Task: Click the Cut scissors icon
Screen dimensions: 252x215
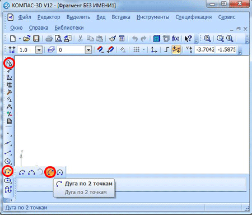Action: 81,39
